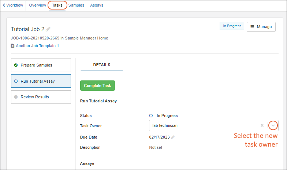The width and height of the screenshot is (287, 170).
Task: Select the Tasks tab
Action: [57, 5]
